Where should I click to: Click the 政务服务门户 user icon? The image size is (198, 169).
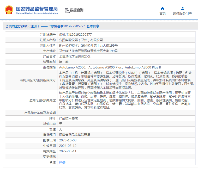click(x=182, y=8)
